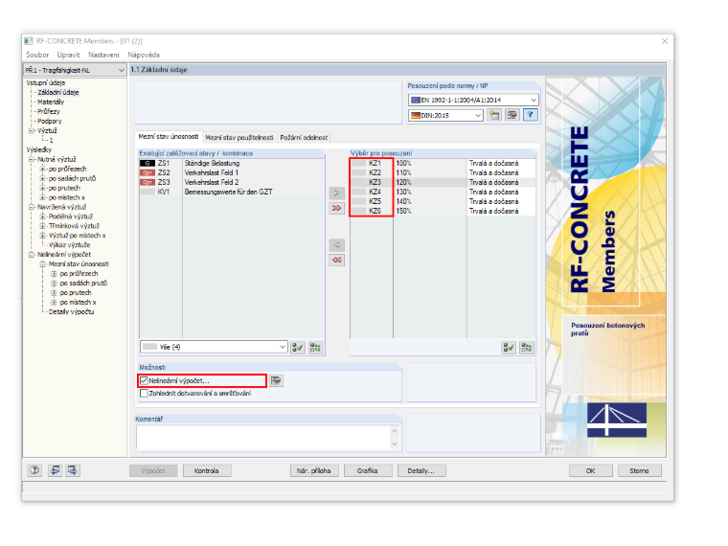Select all in selected-for-design list
The image size is (728, 546).
click(509, 348)
